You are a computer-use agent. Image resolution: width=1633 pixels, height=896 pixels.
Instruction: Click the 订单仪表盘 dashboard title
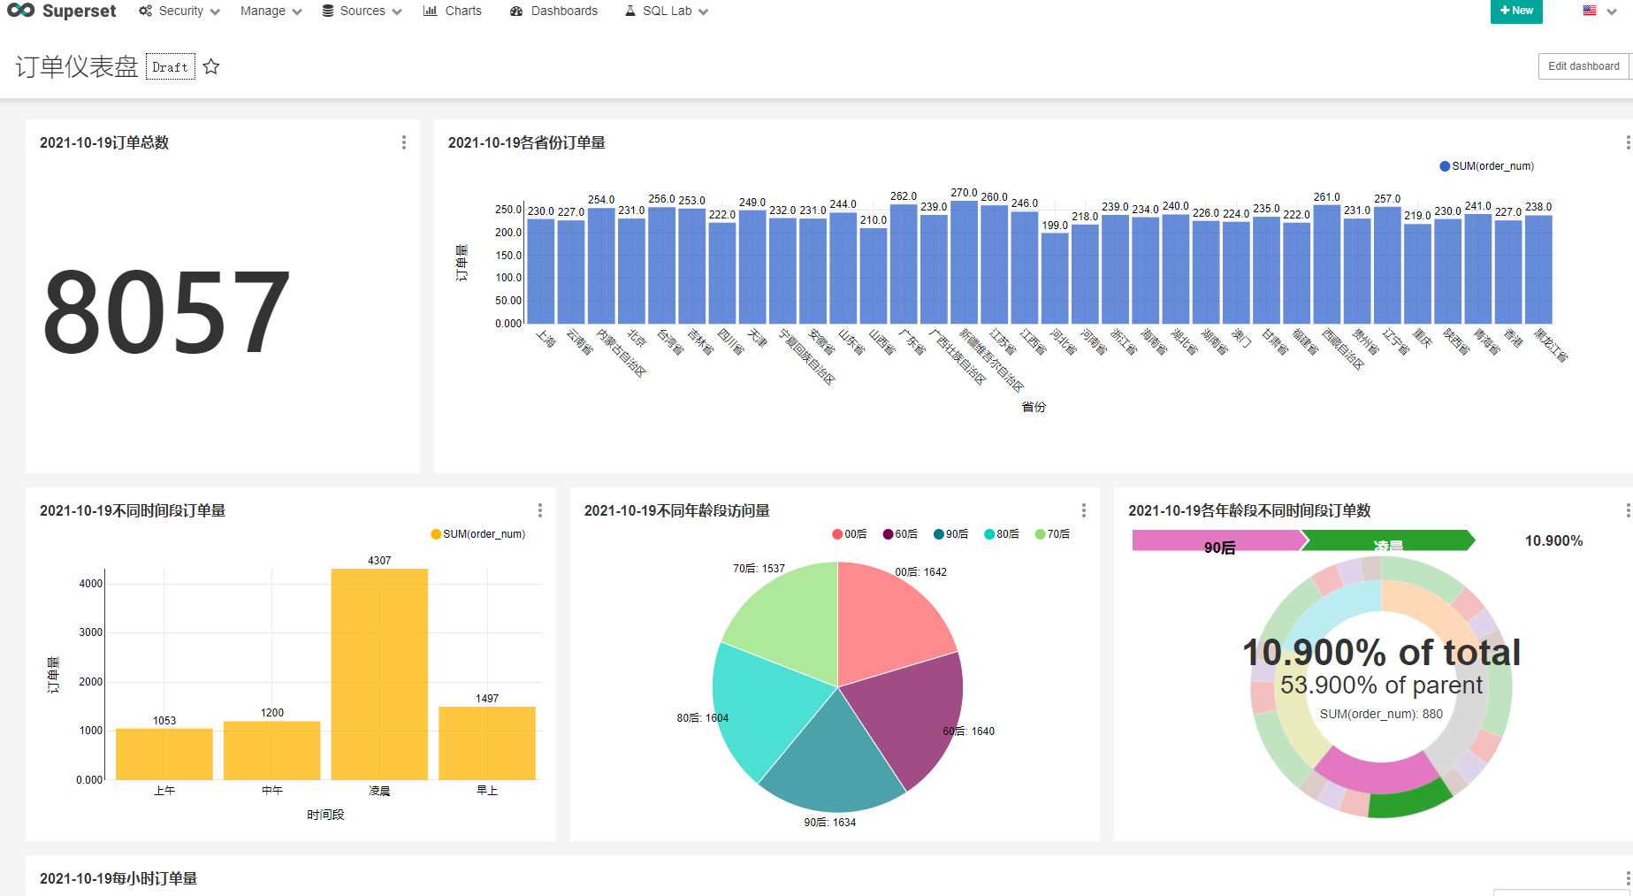[77, 66]
